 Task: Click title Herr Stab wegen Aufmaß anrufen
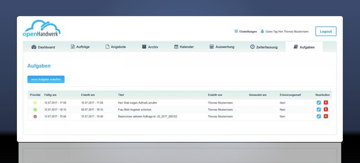click(x=137, y=103)
